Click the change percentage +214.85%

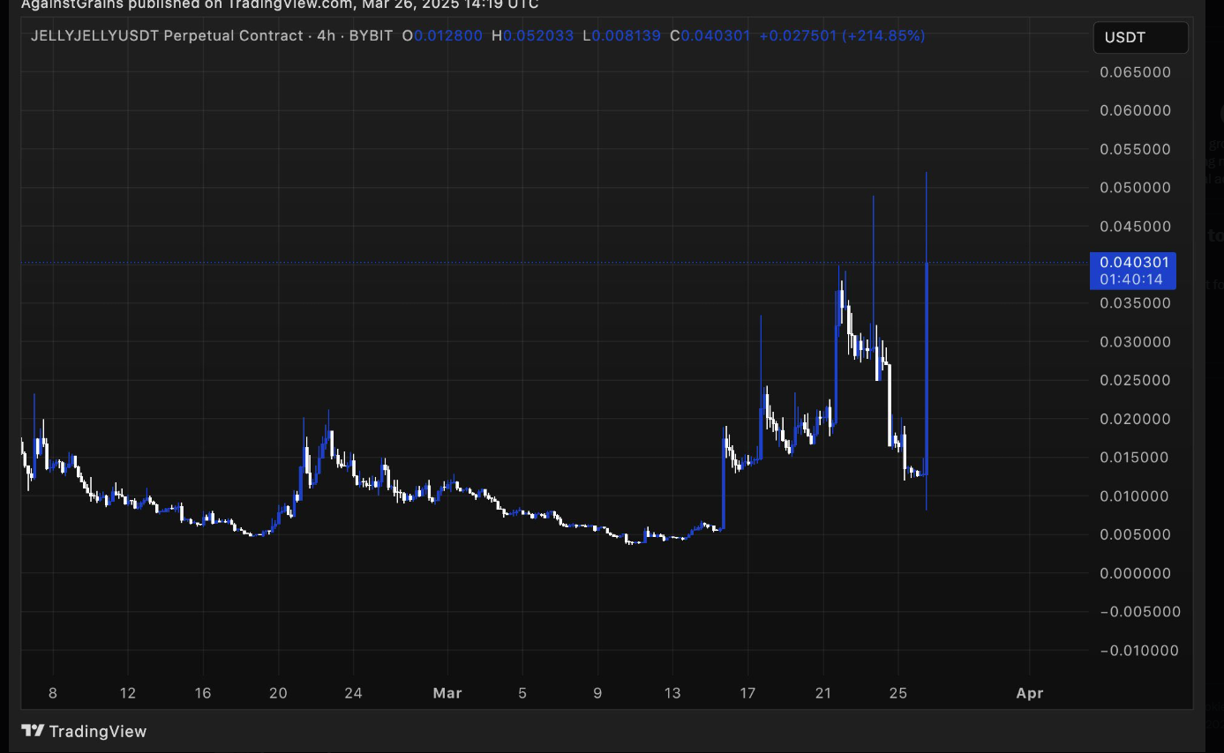tap(883, 36)
